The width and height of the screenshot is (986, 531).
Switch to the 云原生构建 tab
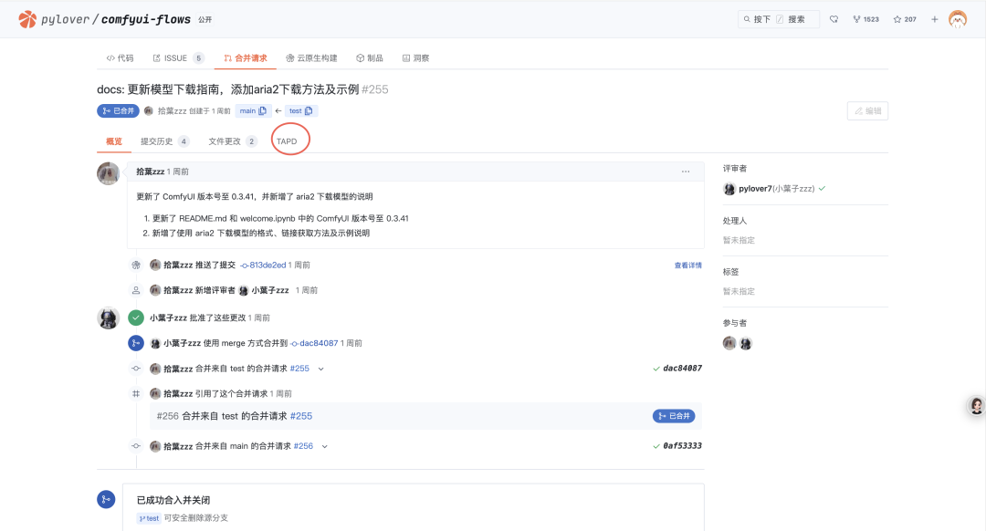coord(311,57)
